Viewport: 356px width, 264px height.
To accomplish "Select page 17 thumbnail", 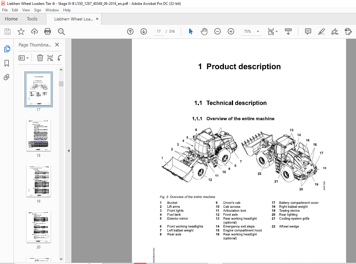I will tap(39, 89).
